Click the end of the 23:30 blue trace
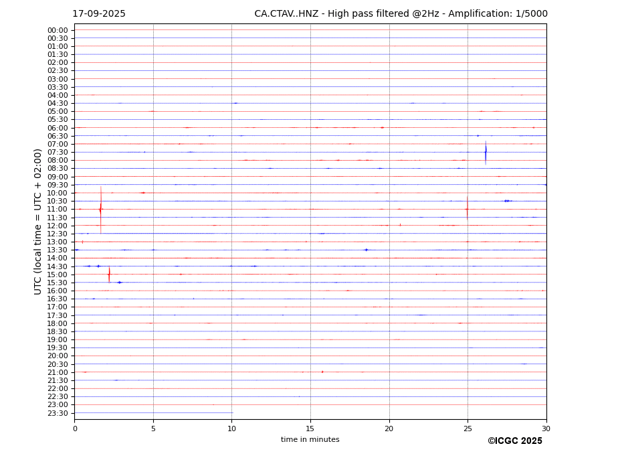The height and width of the screenshot is (466, 620). point(233,413)
